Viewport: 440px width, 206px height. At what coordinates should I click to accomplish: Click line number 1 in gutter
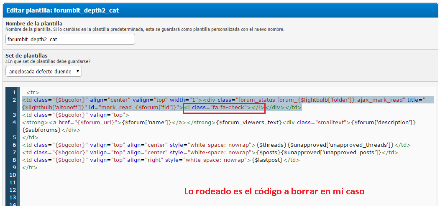click(x=14, y=92)
